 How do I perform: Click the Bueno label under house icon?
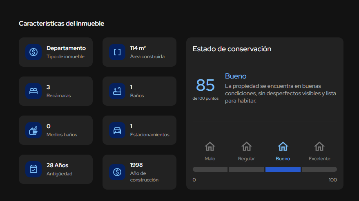283,159
